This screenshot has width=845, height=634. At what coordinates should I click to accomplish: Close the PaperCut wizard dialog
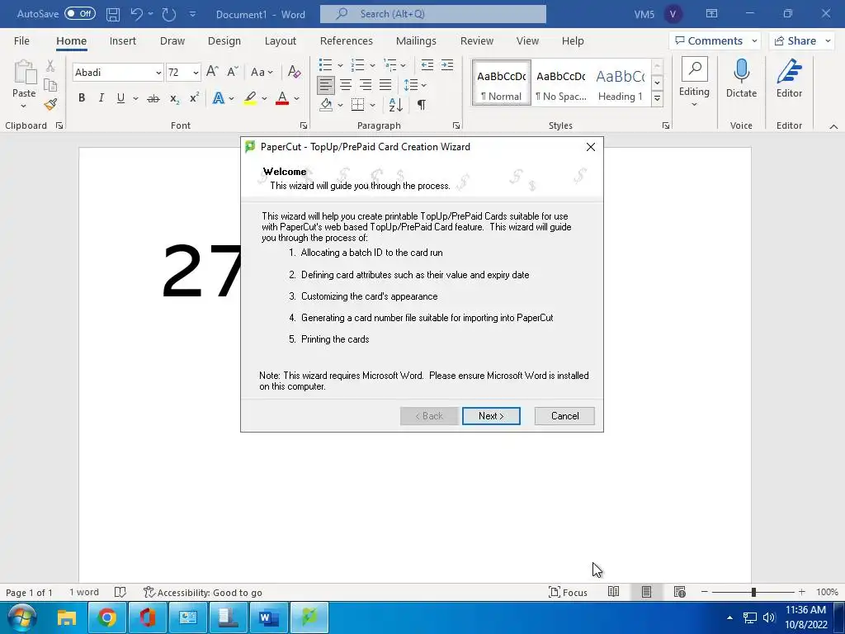[591, 147]
